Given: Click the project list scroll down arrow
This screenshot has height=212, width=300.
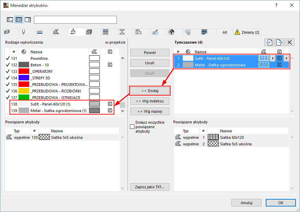Looking at the screenshot, I should tap(123, 111).
